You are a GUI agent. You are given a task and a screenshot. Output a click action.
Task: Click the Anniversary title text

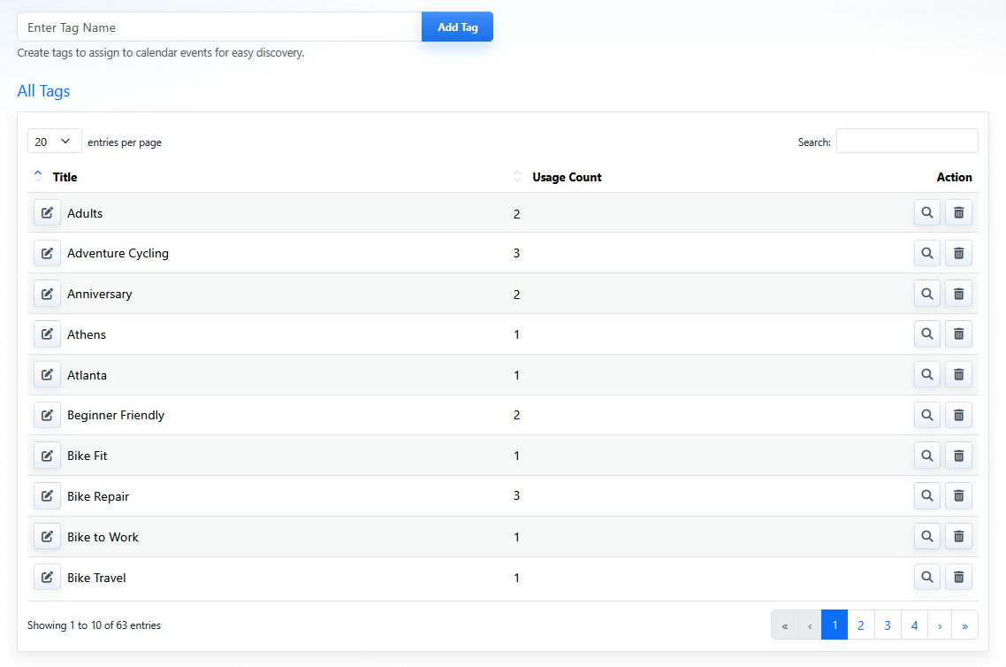click(x=99, y=294)
